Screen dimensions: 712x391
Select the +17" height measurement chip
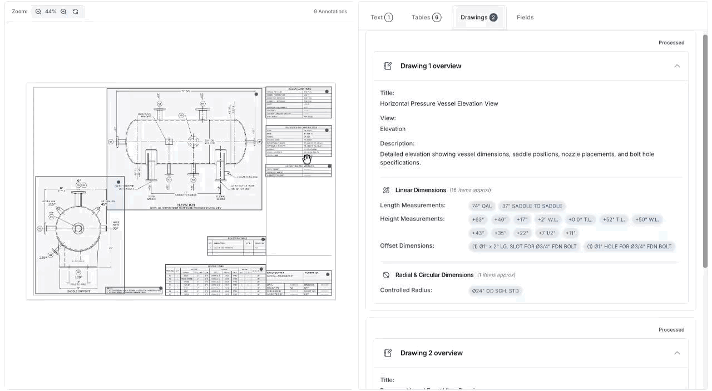(x=522, y=219)
